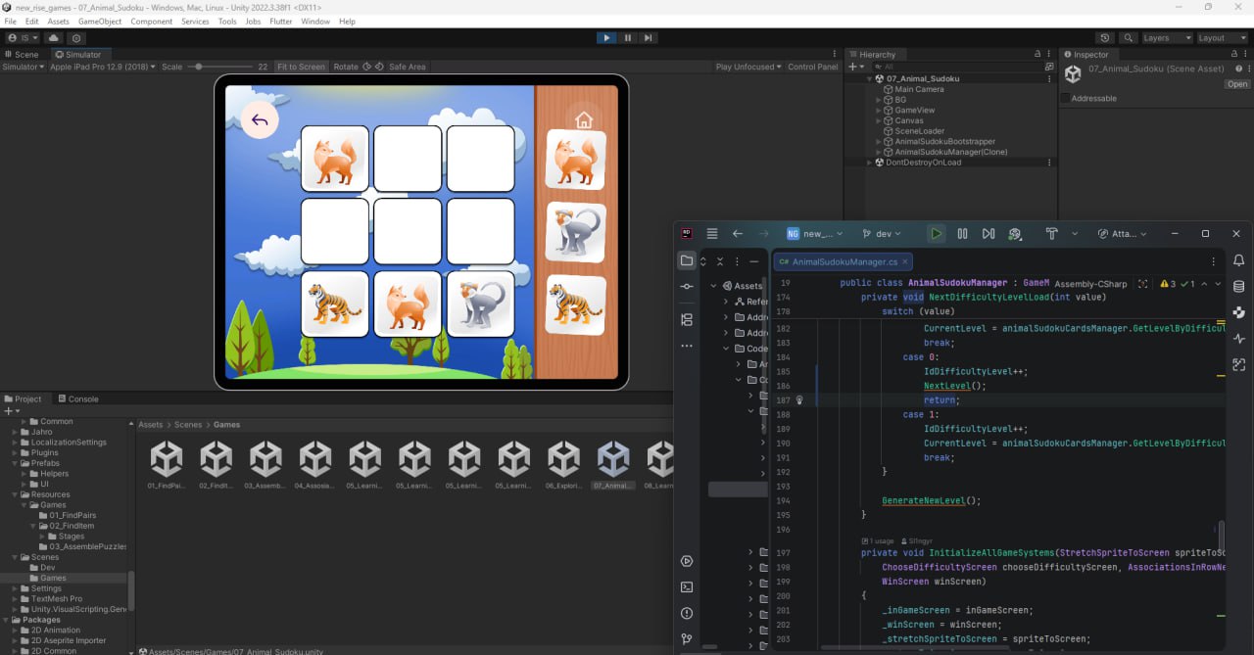This screenshot has height=655, width=1254.
Task: Click Open button in Inspector
Action: pos(1237,84)
